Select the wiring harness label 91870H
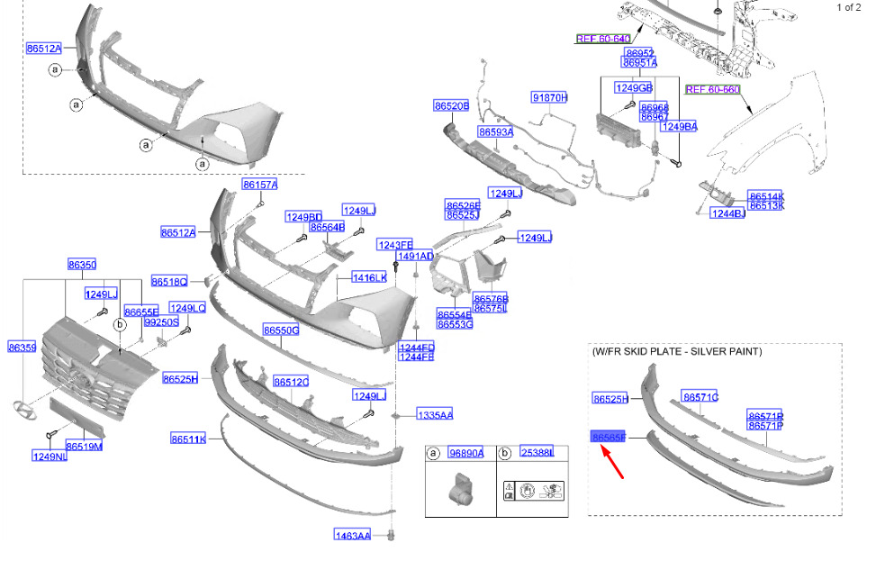This screenshot has width=876, height=588. (x=550, y=98)
